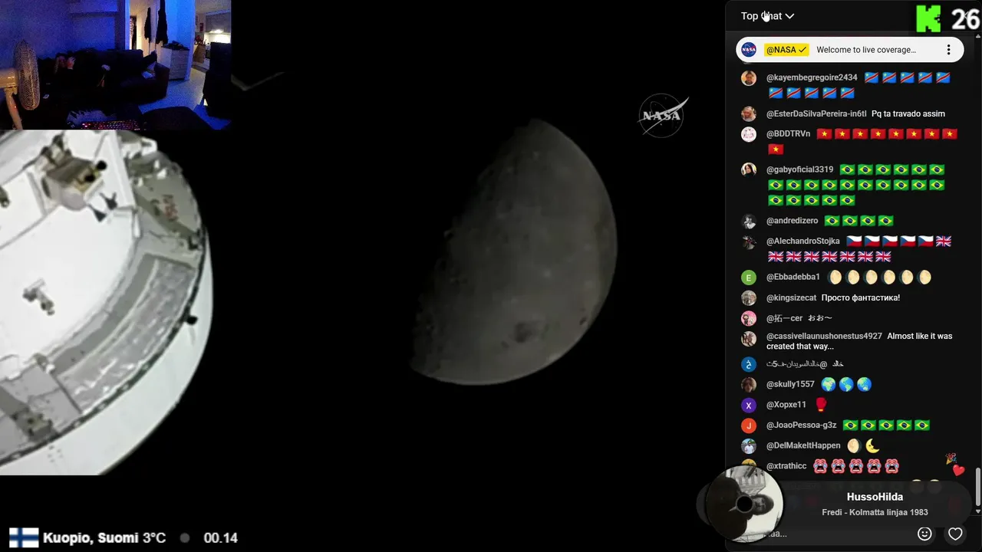The width and height of the screenshot is (982, 552).
Task: Click username @cassivellaunushonestus4927
Action: tap(824, 336)
